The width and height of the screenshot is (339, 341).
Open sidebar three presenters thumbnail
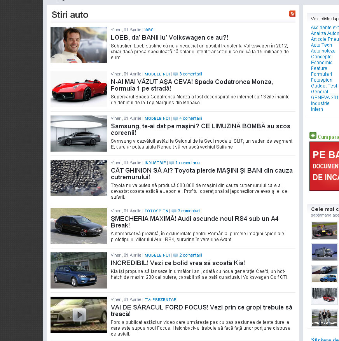click(x=324, y=318)
